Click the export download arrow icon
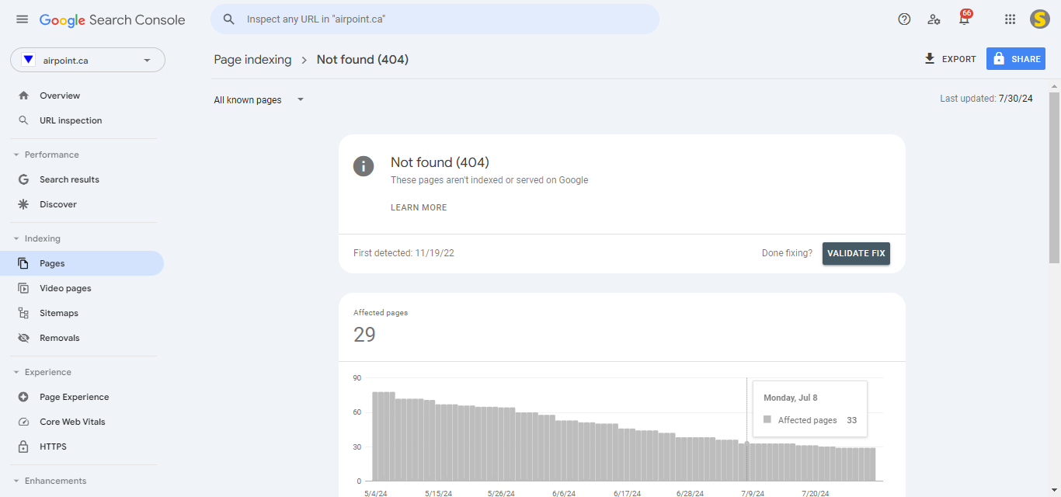Screen dimensions: 1061x497 point(930,59)
